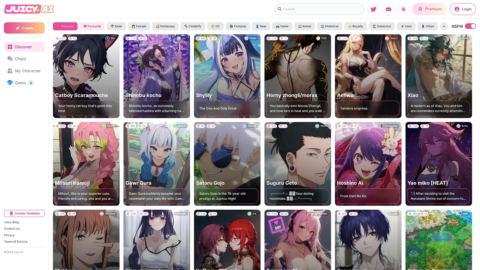Viewport: 480px width, 270px height.
Task: Open My Character in the sidebar
Action: coord(24,71)
